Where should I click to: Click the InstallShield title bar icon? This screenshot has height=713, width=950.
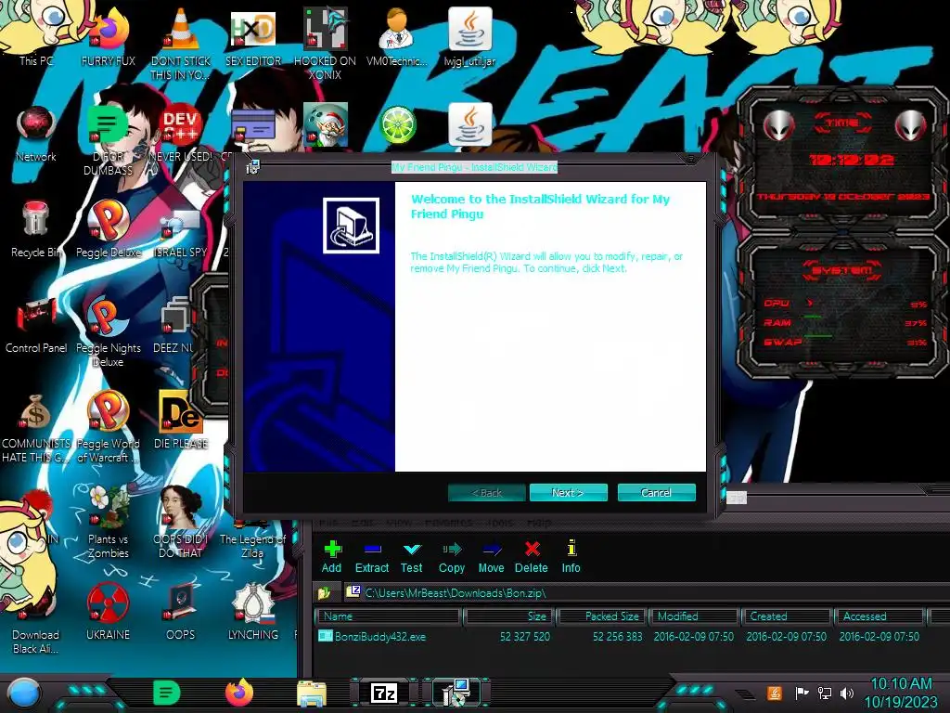[x=252, y=167]
